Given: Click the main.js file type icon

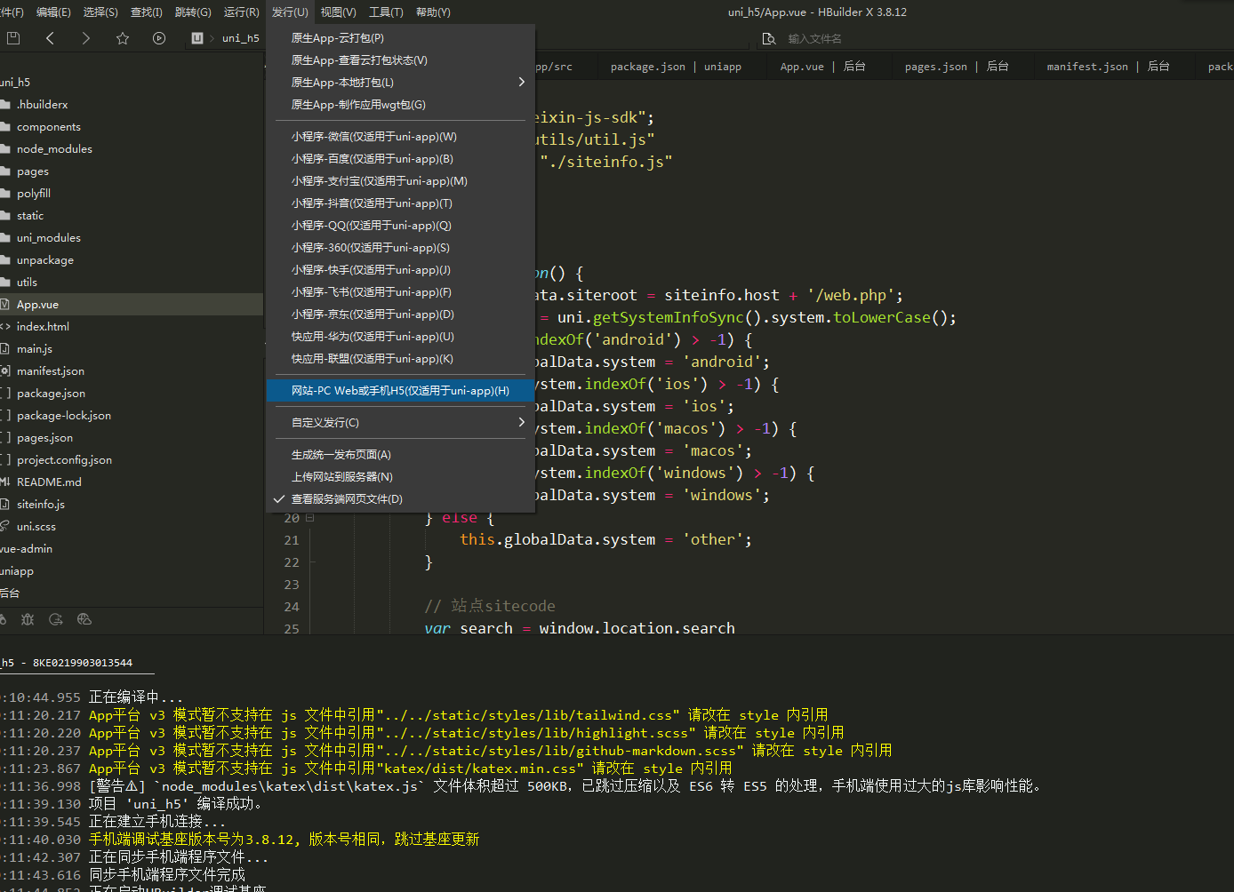Looking at the screenshot, I should coord(4,349).
